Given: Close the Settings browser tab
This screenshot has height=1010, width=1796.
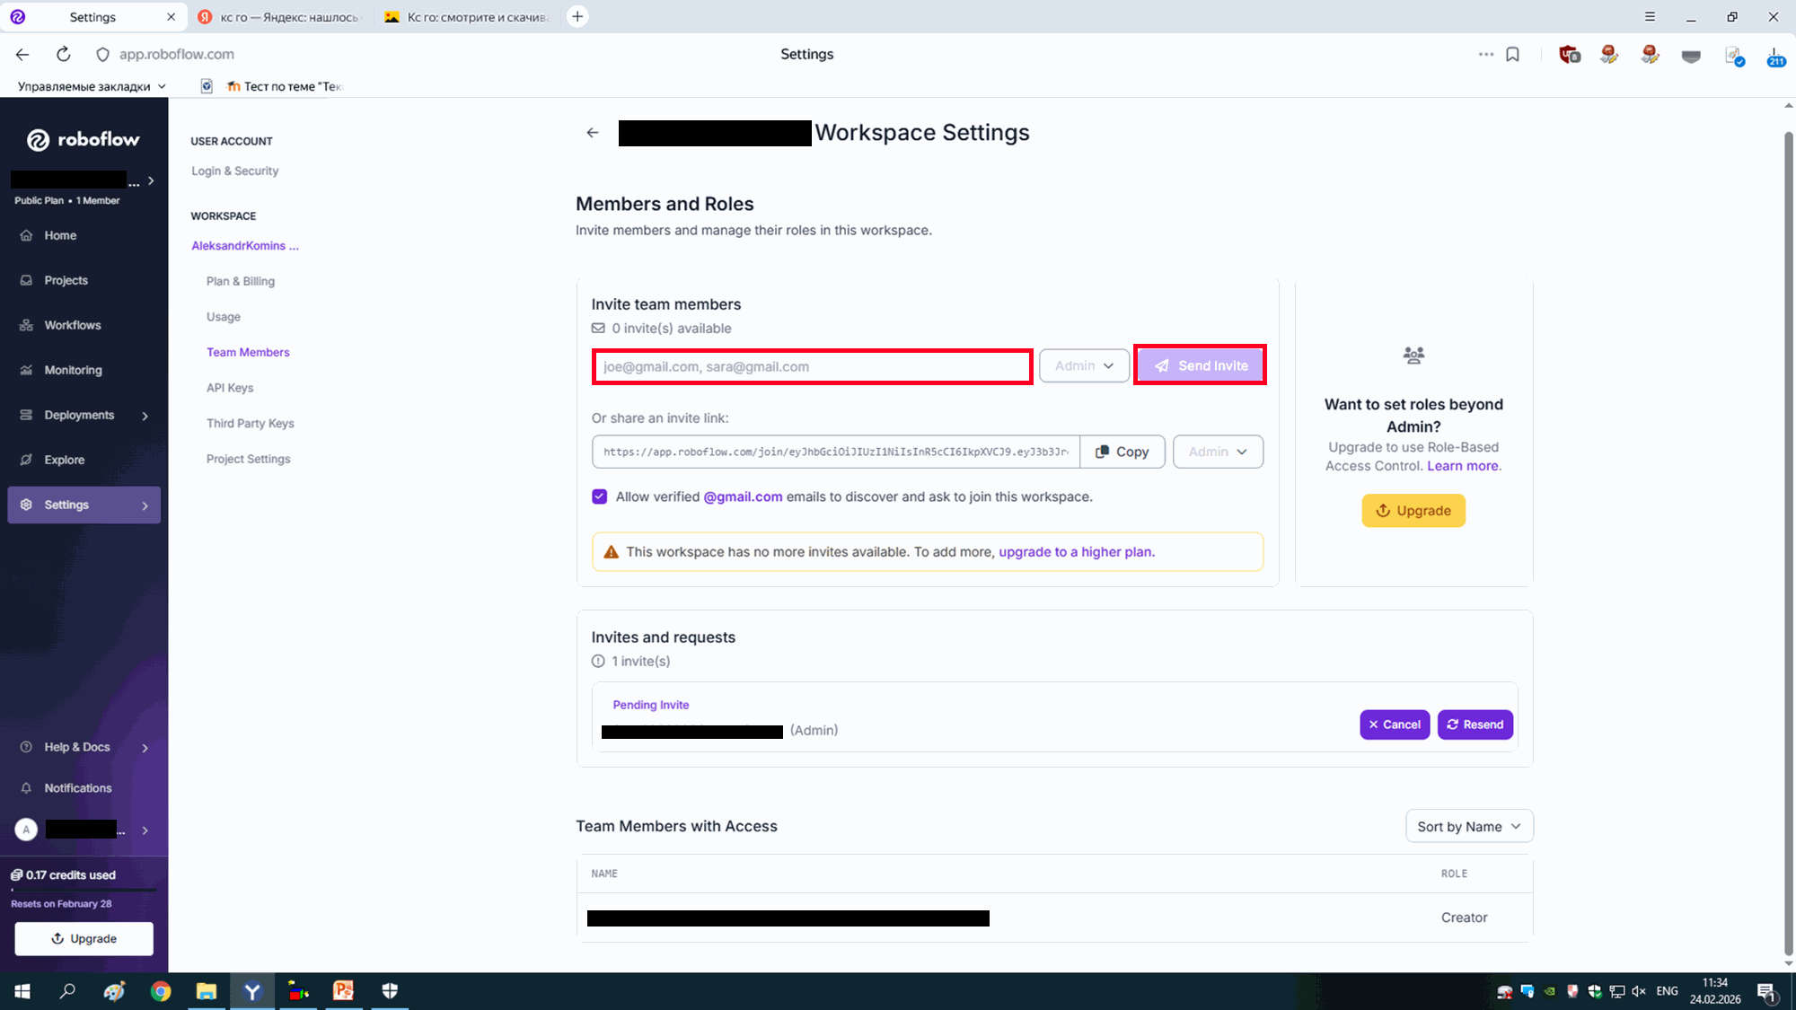Looking at the screenshot, I should coord(171,17).
